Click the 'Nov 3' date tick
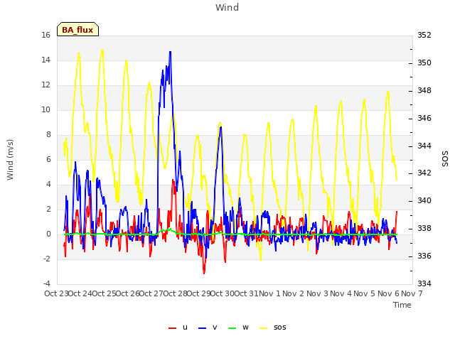Screen dimensions: 455x341 317,293
